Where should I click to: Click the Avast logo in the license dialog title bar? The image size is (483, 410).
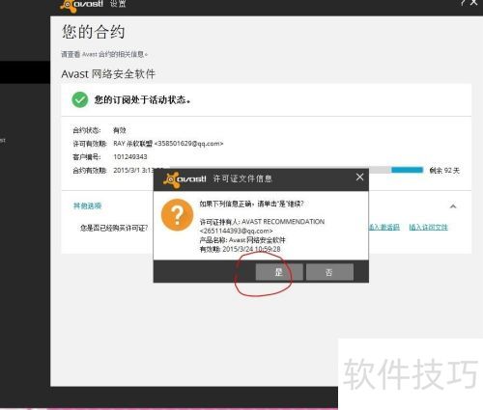185,179
